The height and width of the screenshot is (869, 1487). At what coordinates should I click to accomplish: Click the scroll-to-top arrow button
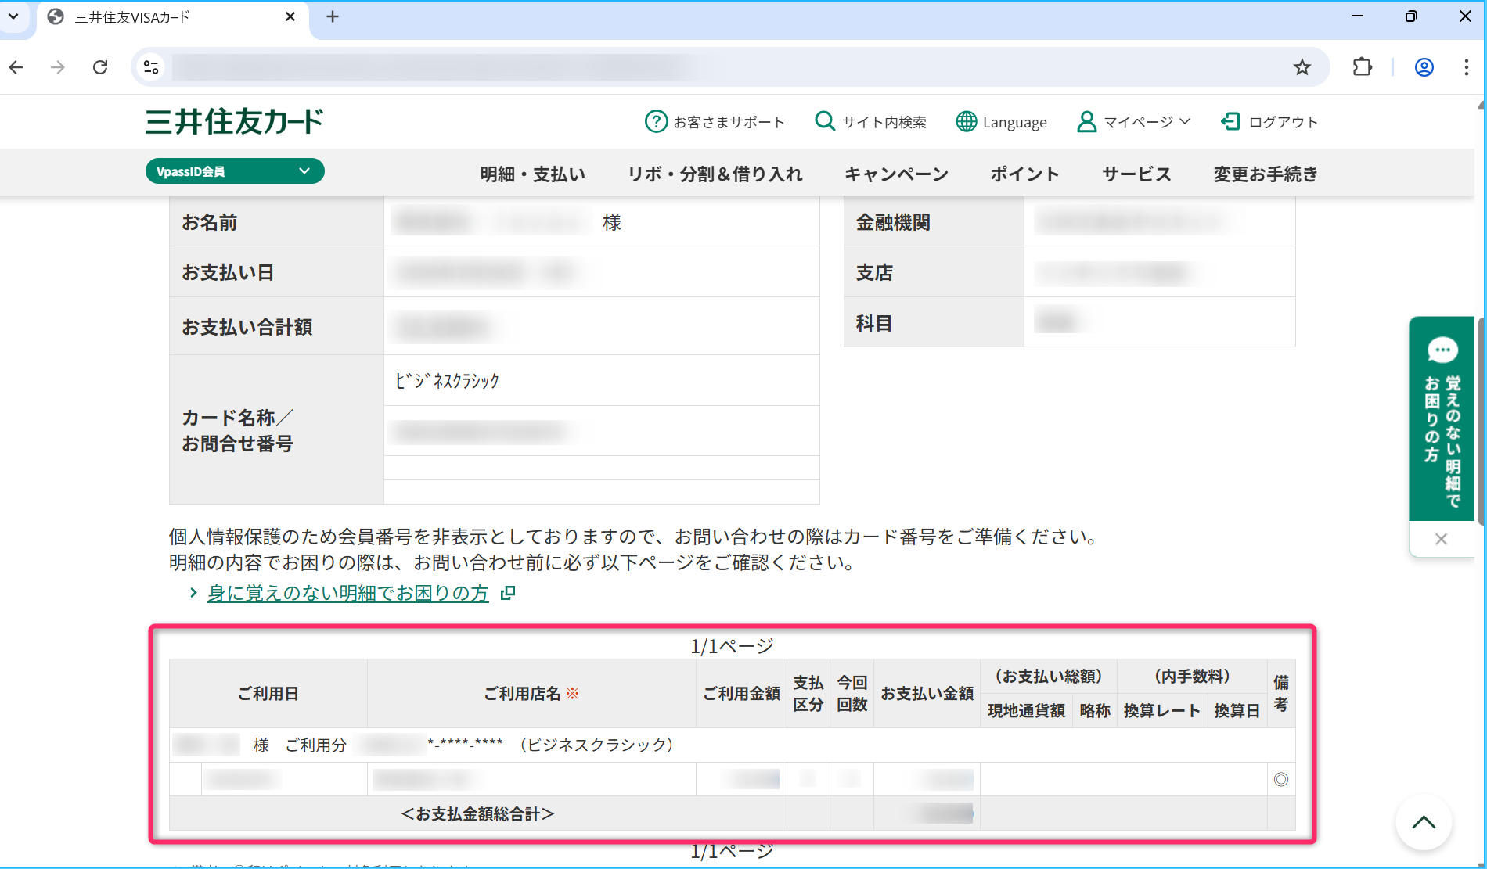[1423, 822]
